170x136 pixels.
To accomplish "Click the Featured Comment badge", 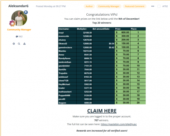I will point(135,6).
